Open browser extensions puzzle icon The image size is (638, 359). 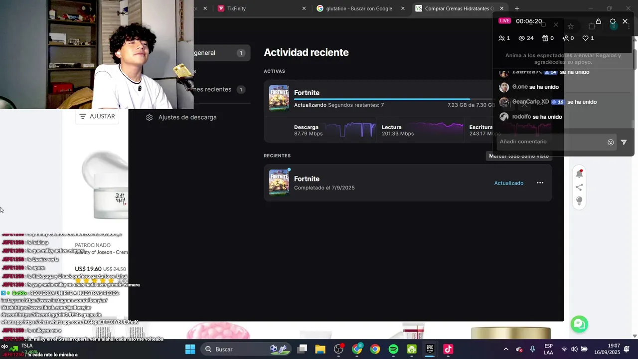(592, 26)
